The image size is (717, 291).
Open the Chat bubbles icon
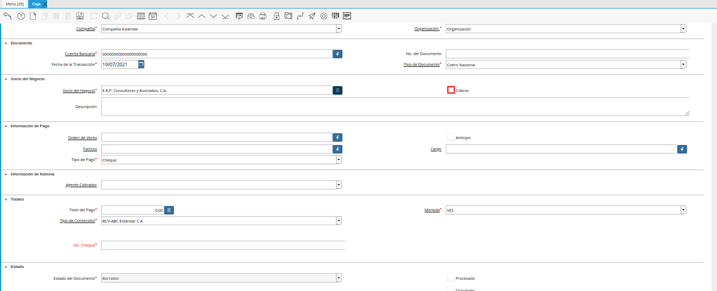(x=129, y=16)
